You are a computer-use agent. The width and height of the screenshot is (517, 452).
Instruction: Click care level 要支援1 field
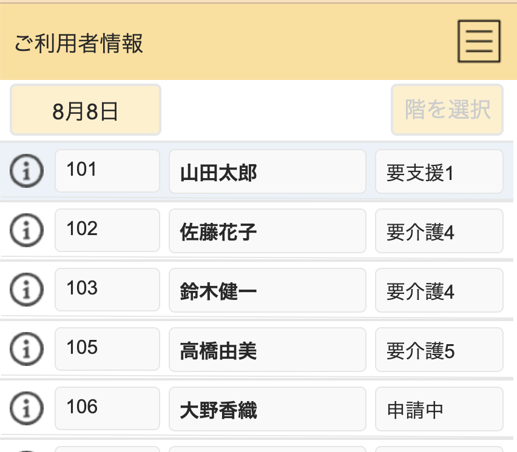point(439,172)
